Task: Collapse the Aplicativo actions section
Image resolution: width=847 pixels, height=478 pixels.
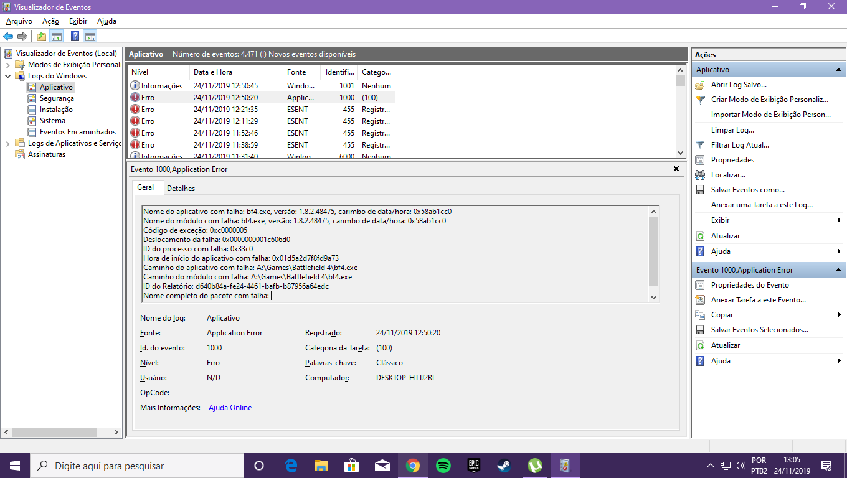Action: coord(838,70)
